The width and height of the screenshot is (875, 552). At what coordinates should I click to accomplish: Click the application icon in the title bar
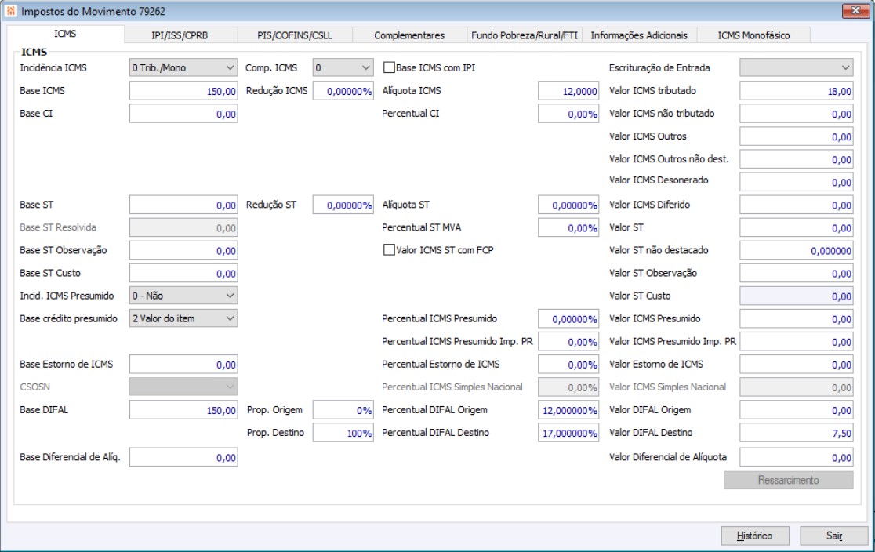(11, 11)
